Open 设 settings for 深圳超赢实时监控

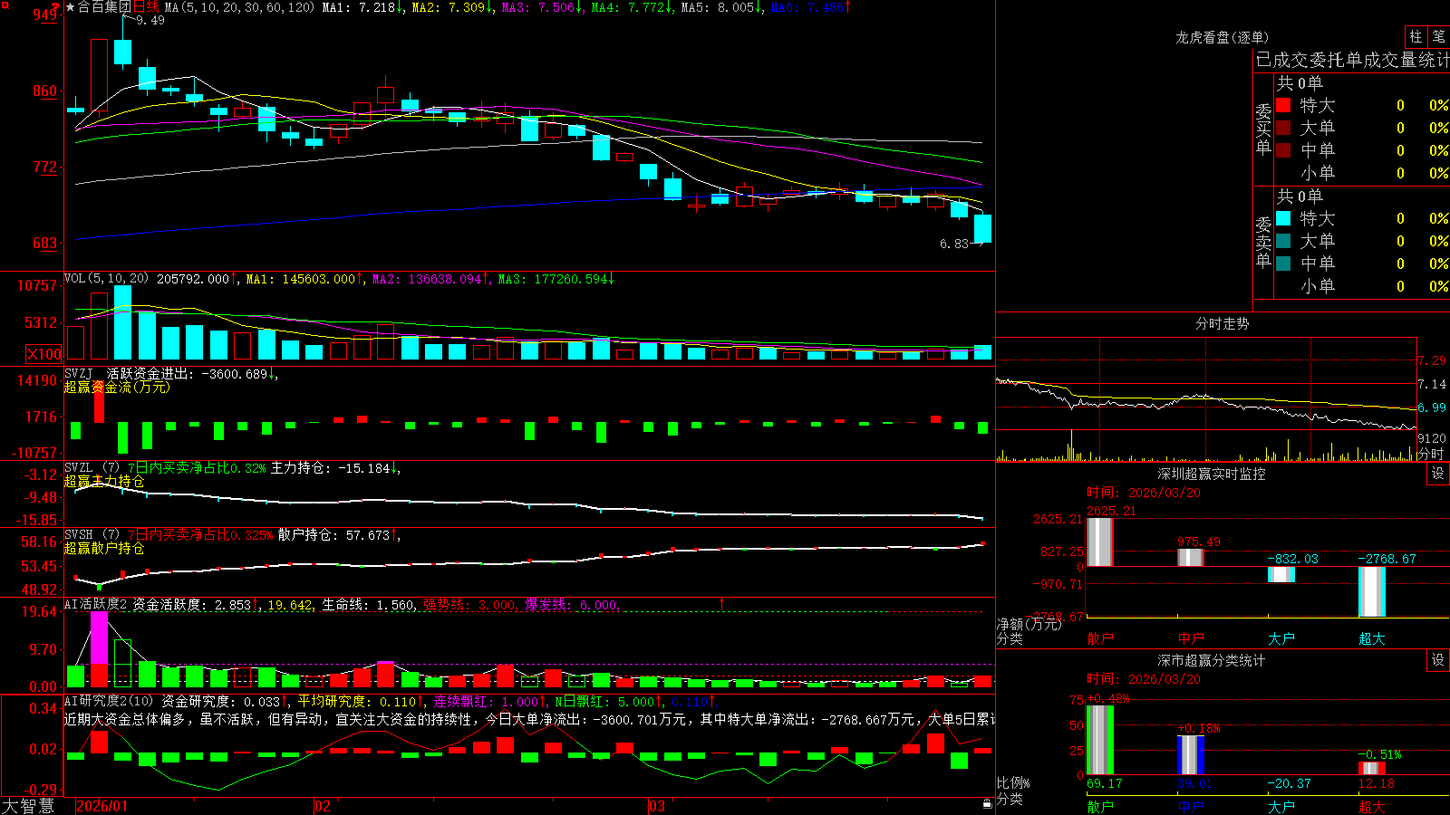click(1438, 474)
